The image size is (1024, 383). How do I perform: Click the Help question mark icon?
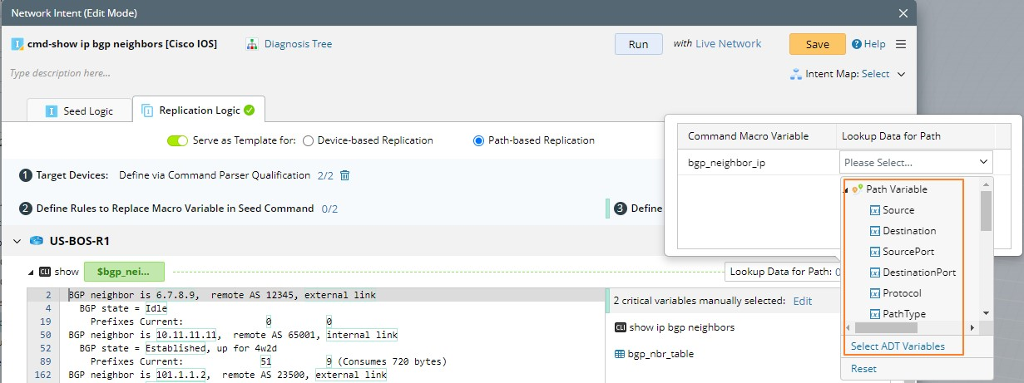(856, 44)
